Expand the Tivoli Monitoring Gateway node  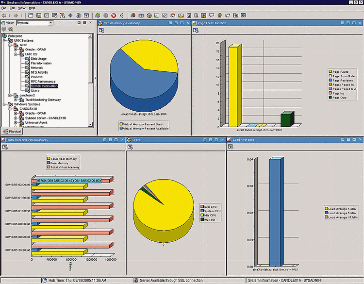click(x=16, y=100)
